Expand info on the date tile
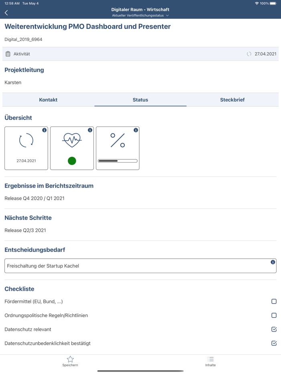Image resolution: width=281 pixels, height=374 pixels. (44, 130)
